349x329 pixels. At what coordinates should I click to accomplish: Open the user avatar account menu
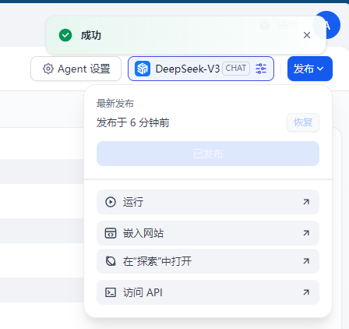click(x=327, y=25)
